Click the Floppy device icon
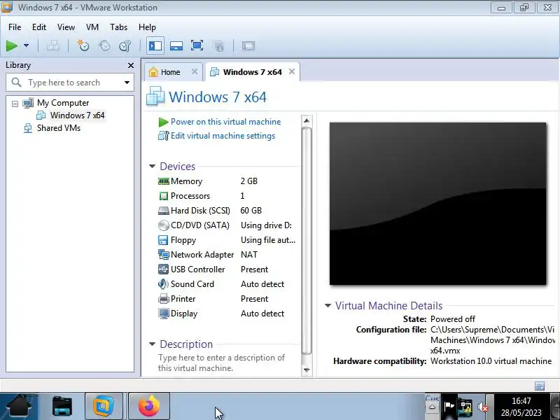560x420 pixels. tap(164, 240)
